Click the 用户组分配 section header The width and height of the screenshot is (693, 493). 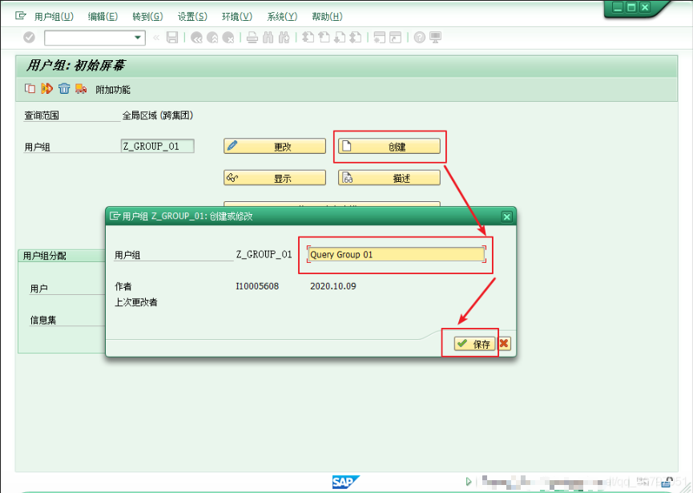tap(45, 256)
